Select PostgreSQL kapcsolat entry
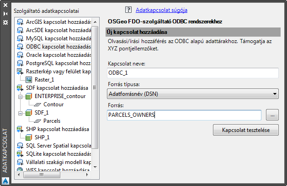This screenshot has width=287, height=186. (x=58, y=63)
